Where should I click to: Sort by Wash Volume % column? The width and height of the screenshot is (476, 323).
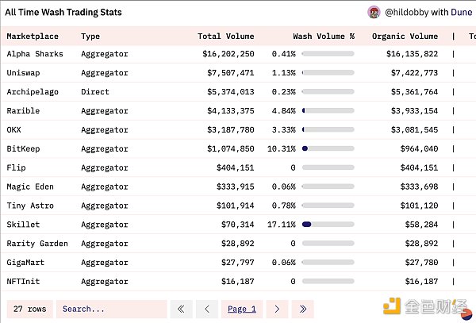tap(323, 36)
